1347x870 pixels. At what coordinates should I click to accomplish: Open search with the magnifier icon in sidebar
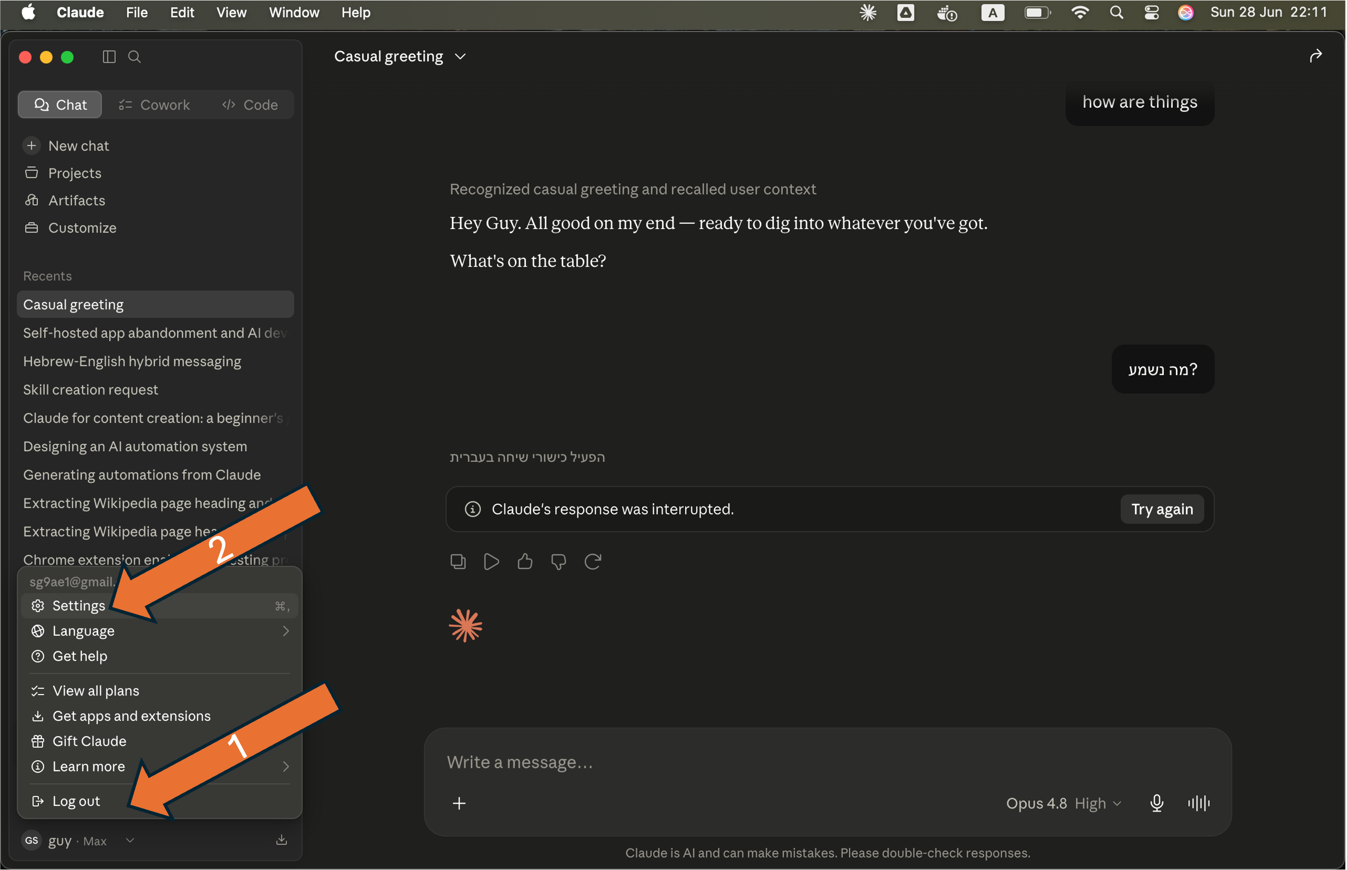coord(134,57)
